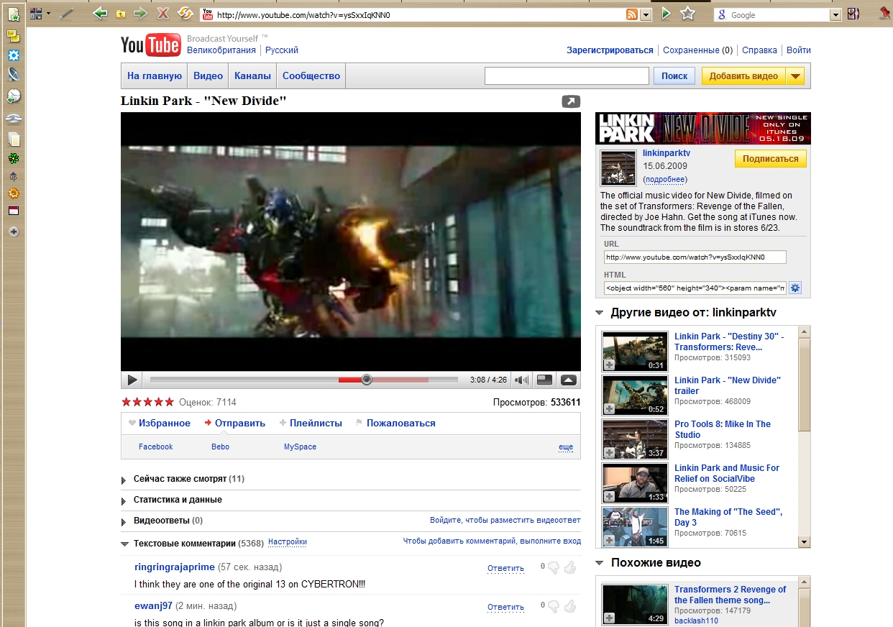893x627 pixels.
Task: Click the Зарегистрироваться link
Action: pyautogui.click(x=610, y=50)
